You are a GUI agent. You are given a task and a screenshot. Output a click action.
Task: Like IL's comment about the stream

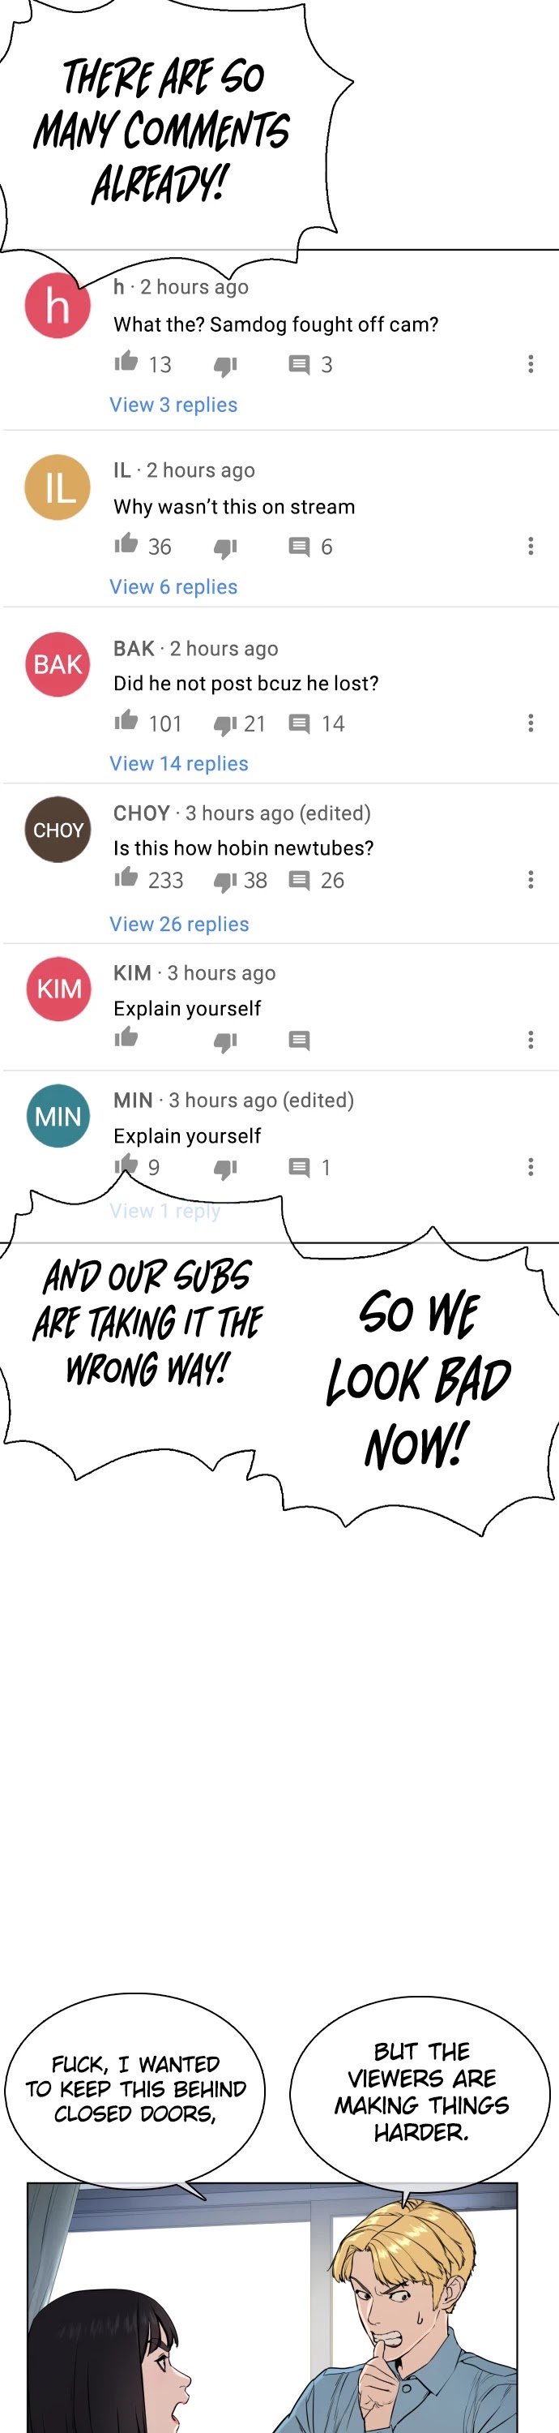[126, 544]
